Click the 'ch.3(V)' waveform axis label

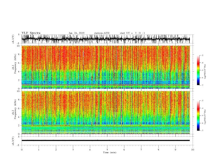[13, 141]
